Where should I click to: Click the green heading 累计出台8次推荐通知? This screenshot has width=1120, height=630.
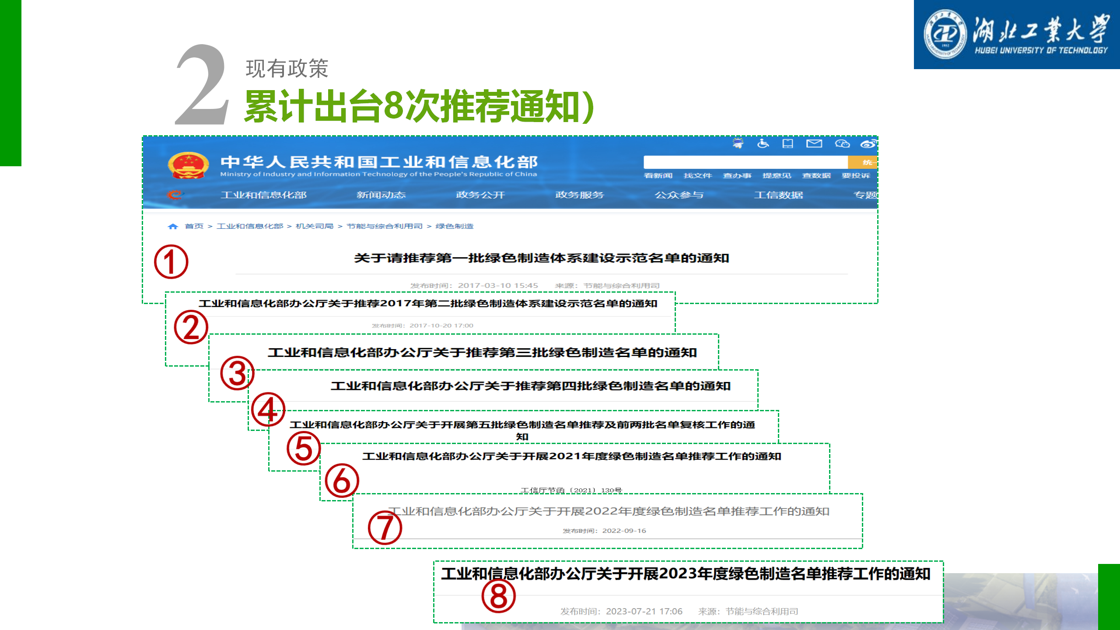tap(420, 106)
